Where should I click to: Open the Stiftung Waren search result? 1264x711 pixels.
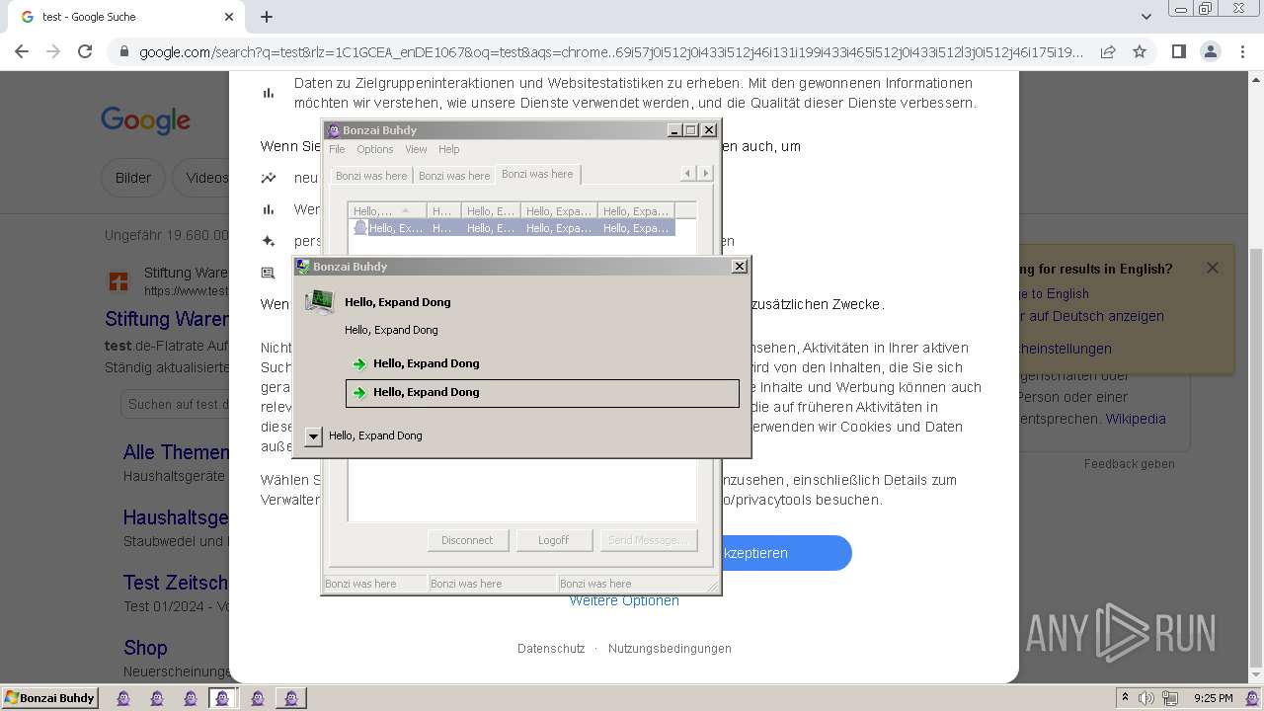[167, 320]
